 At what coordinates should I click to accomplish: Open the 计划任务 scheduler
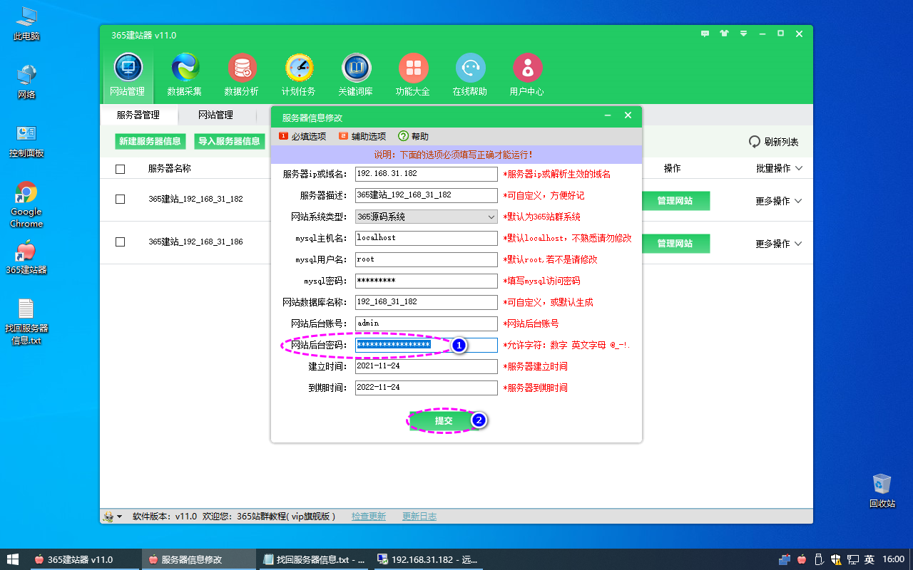tap(299, 75)
